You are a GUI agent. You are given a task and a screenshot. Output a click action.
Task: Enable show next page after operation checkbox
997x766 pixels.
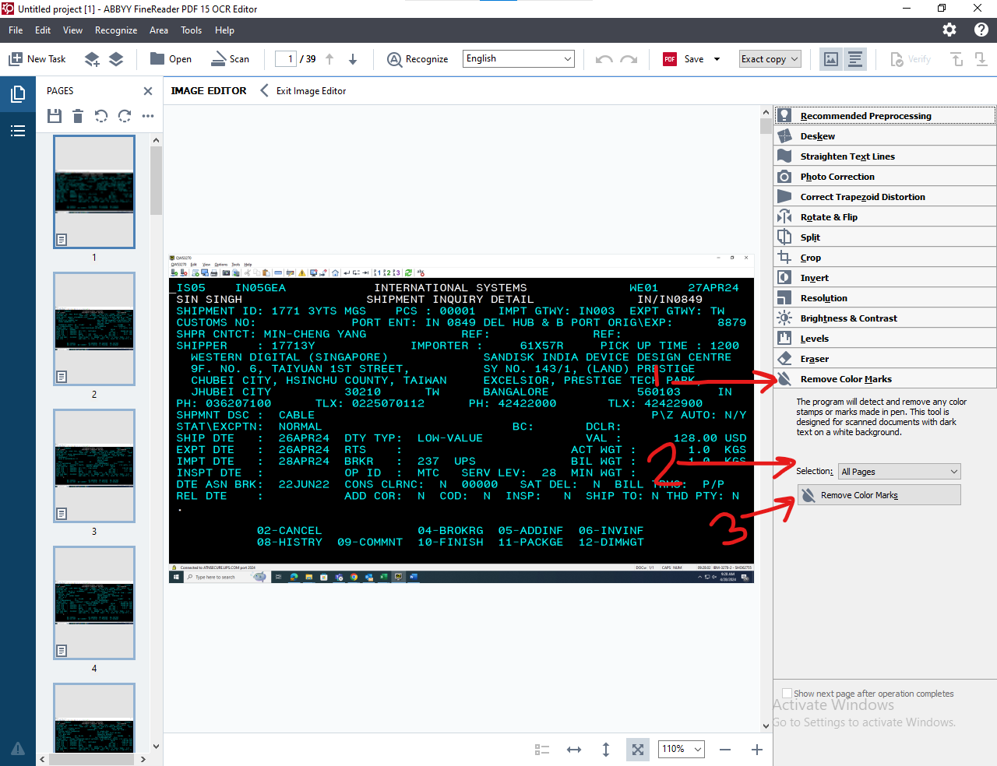click(x=787, y=694)
